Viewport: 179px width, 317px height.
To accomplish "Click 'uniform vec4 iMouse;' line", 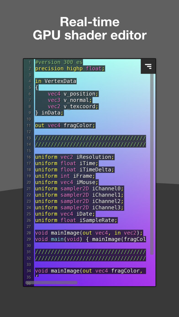I will [x=67, y=182].
